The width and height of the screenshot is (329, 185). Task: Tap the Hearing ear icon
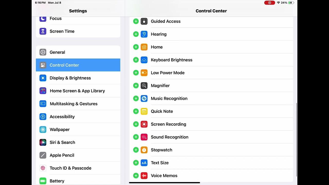tap(144, 34)
